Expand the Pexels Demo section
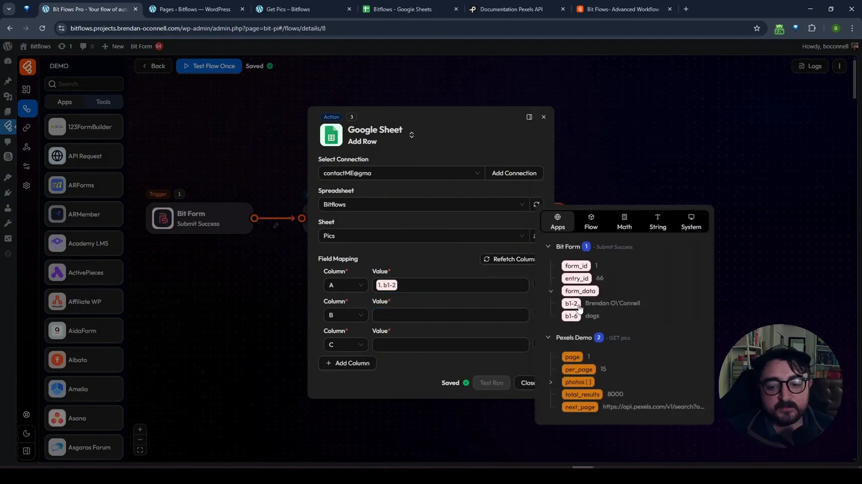 [548, 337]
